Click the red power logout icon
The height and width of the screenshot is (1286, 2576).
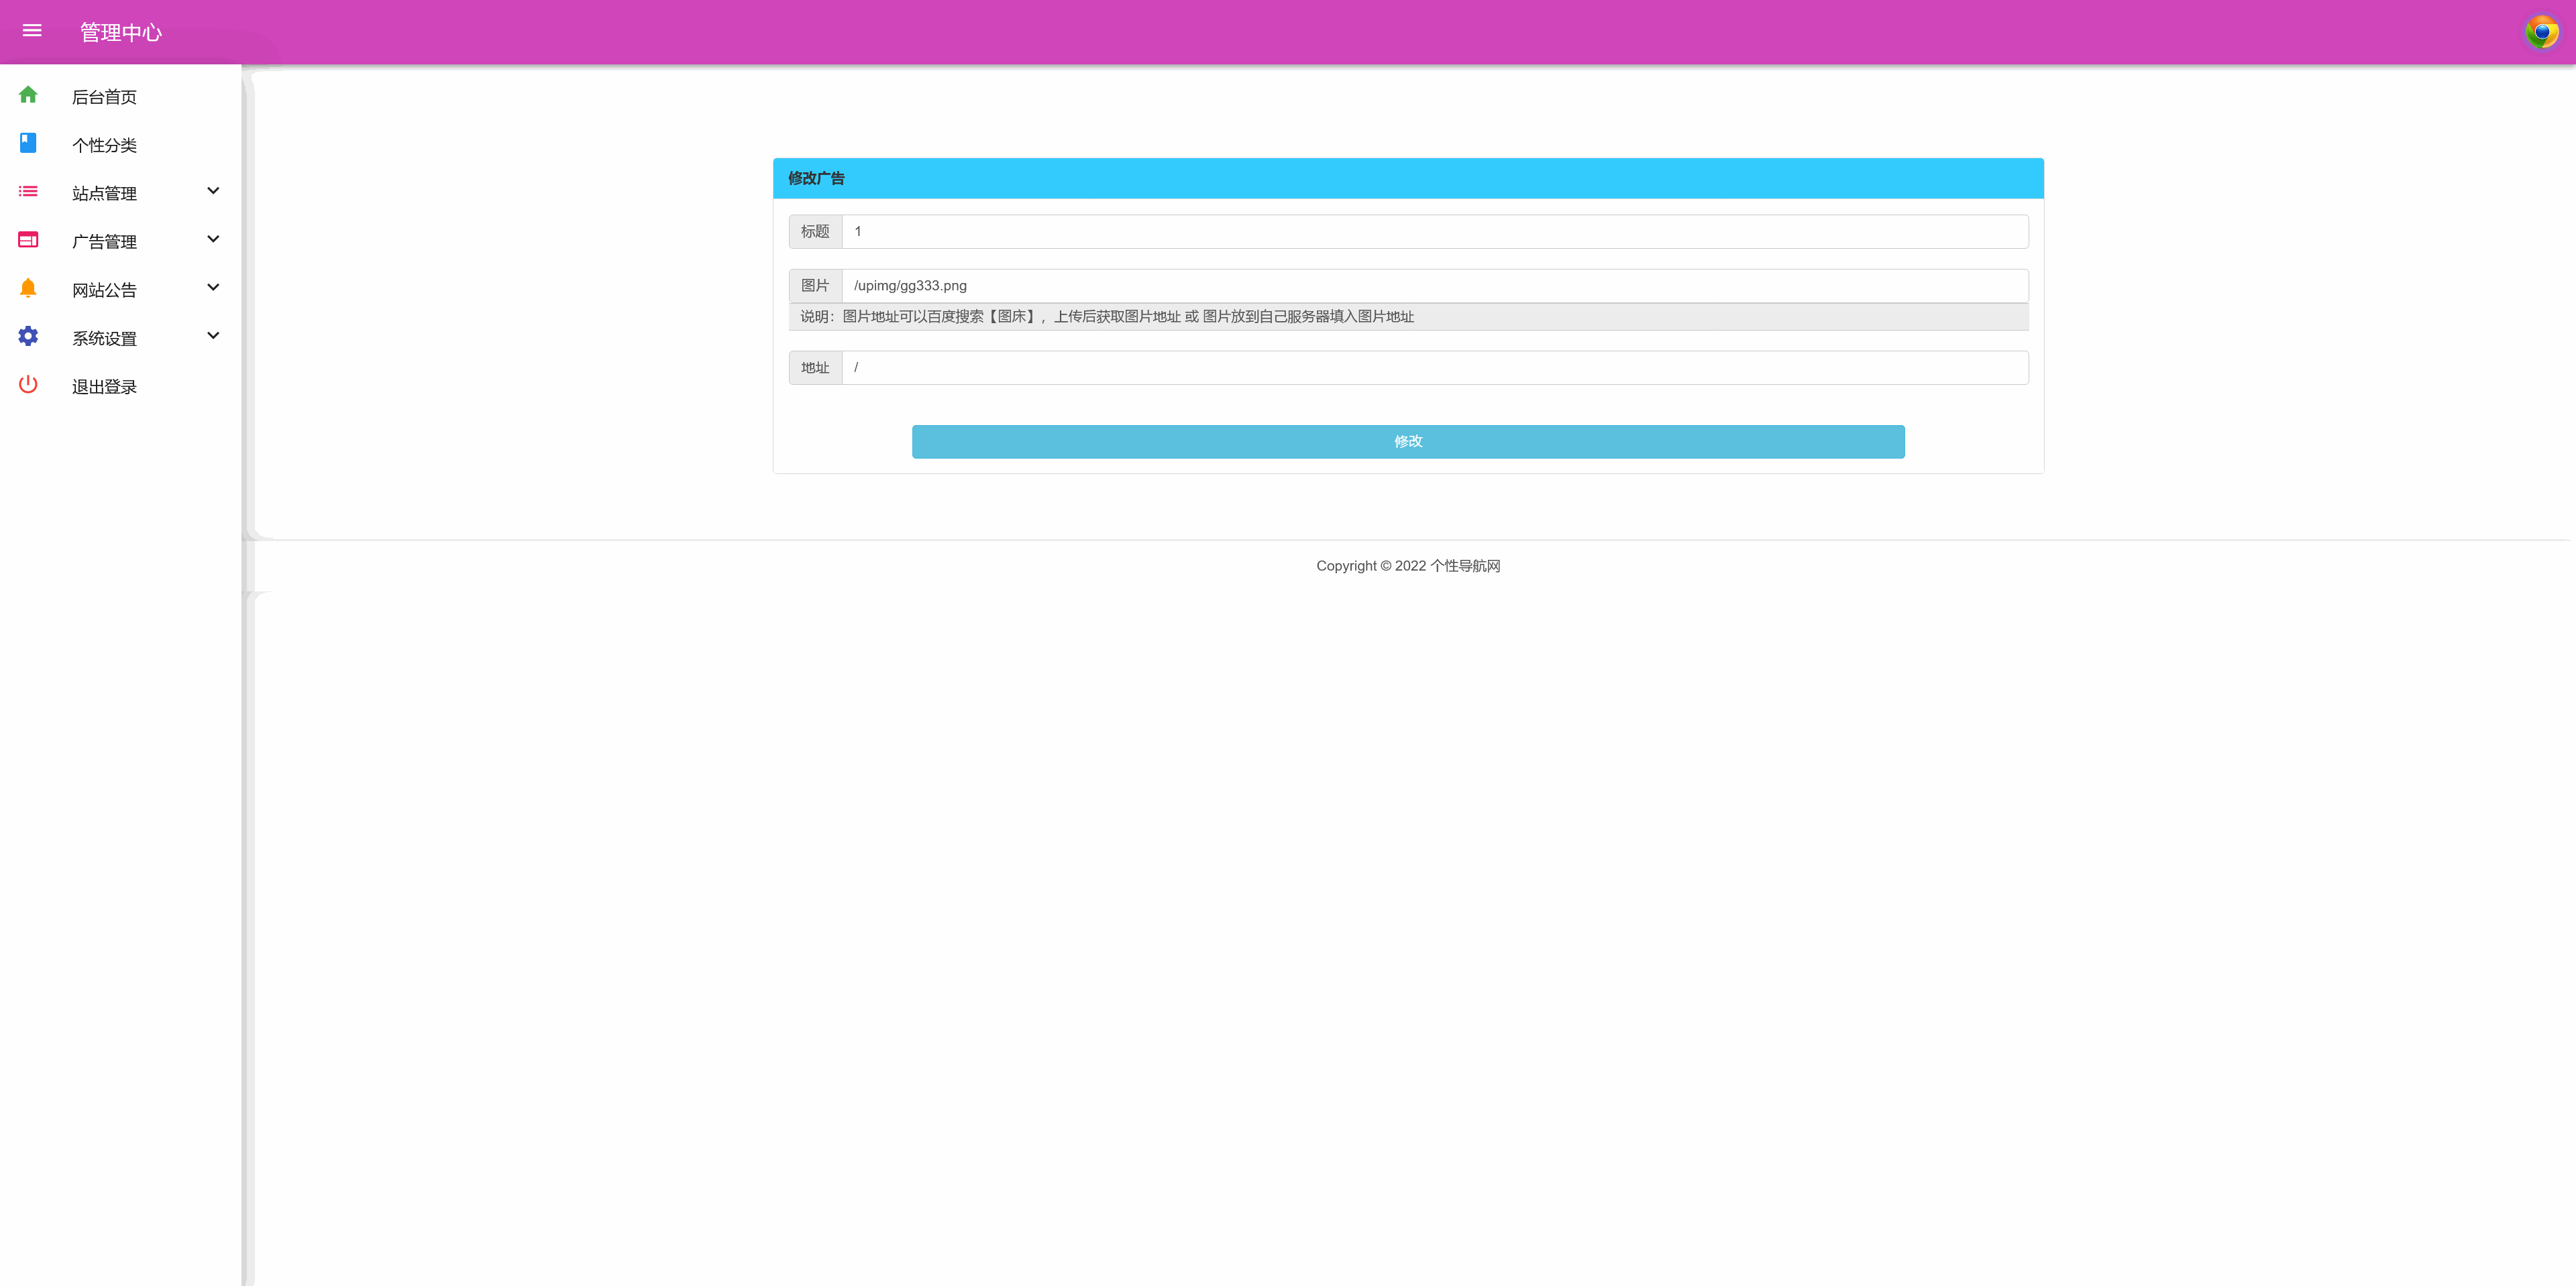point(28,385)
